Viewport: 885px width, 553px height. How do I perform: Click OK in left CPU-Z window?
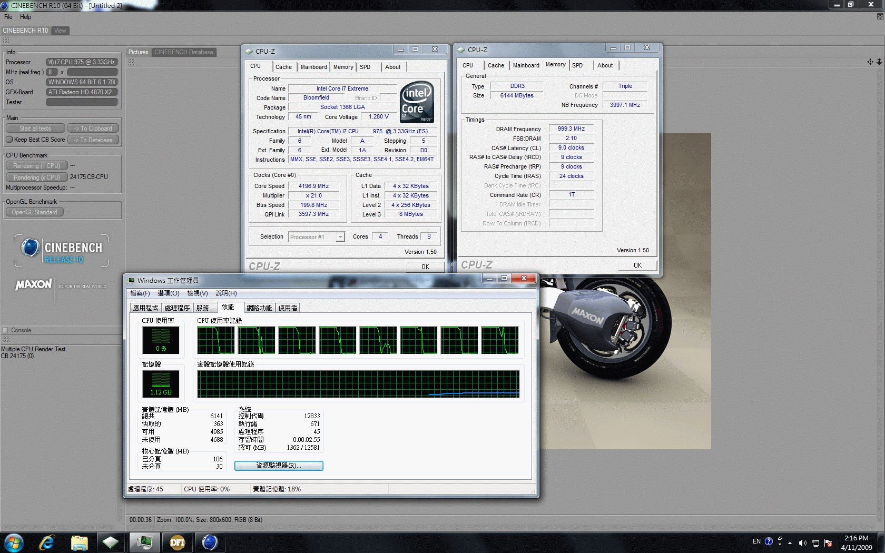(x=425, y=266)
